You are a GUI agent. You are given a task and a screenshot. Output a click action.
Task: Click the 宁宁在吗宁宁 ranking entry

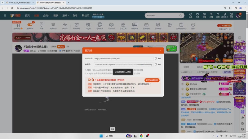pos(195,94)
